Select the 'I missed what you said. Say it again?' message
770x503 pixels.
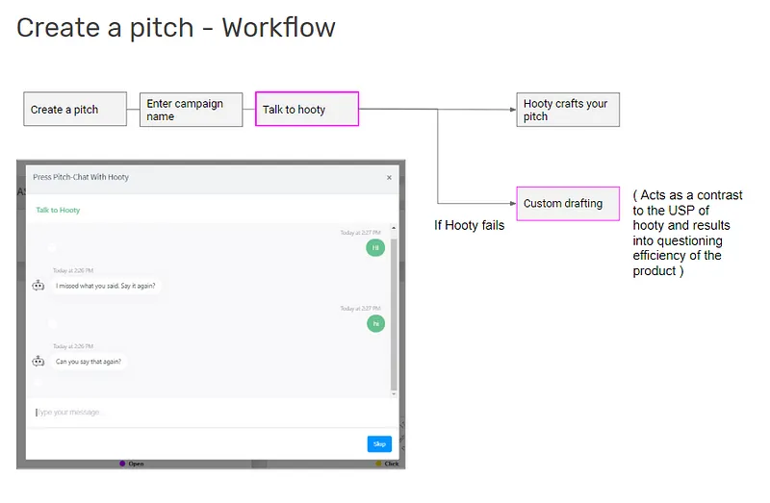[x=106, y=286]
